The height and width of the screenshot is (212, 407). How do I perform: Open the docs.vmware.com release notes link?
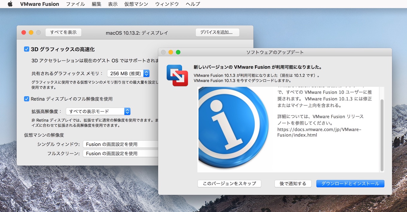point(319,132)
